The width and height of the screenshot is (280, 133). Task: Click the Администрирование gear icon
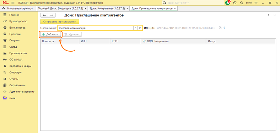point(5,92)
